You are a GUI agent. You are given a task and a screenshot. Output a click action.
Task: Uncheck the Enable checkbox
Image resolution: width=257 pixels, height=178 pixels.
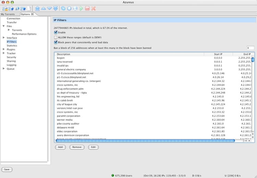[x=56, y=32]
